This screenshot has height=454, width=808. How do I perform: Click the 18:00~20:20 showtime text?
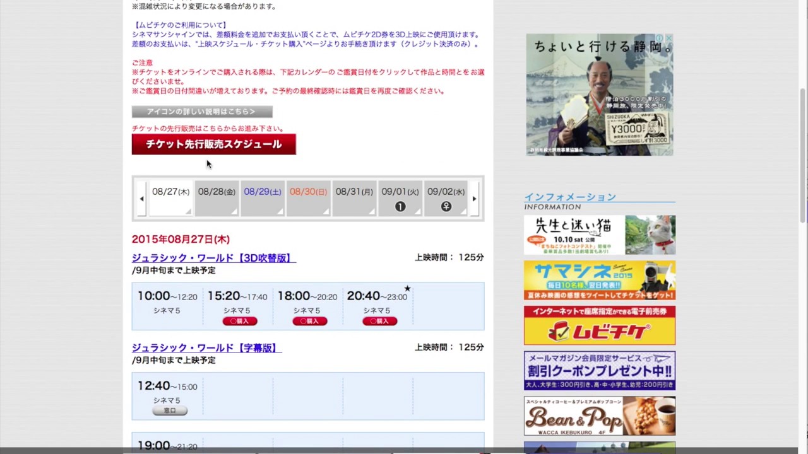pos(307,296)
